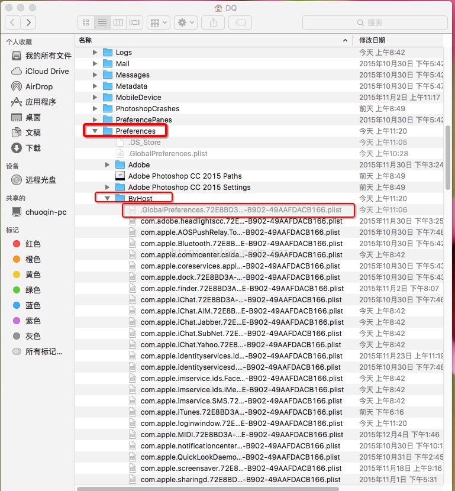Screen dimensions: 455x491
Task: Select the .DS_Store file
Action: [144, 143]
